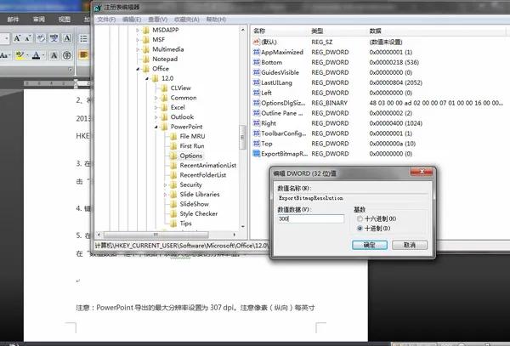Viewport: 510px width, 346px height.
Task: Click Grow Font icon in Word ribbon
Action: pyautogui.click(x=17, y=38)
